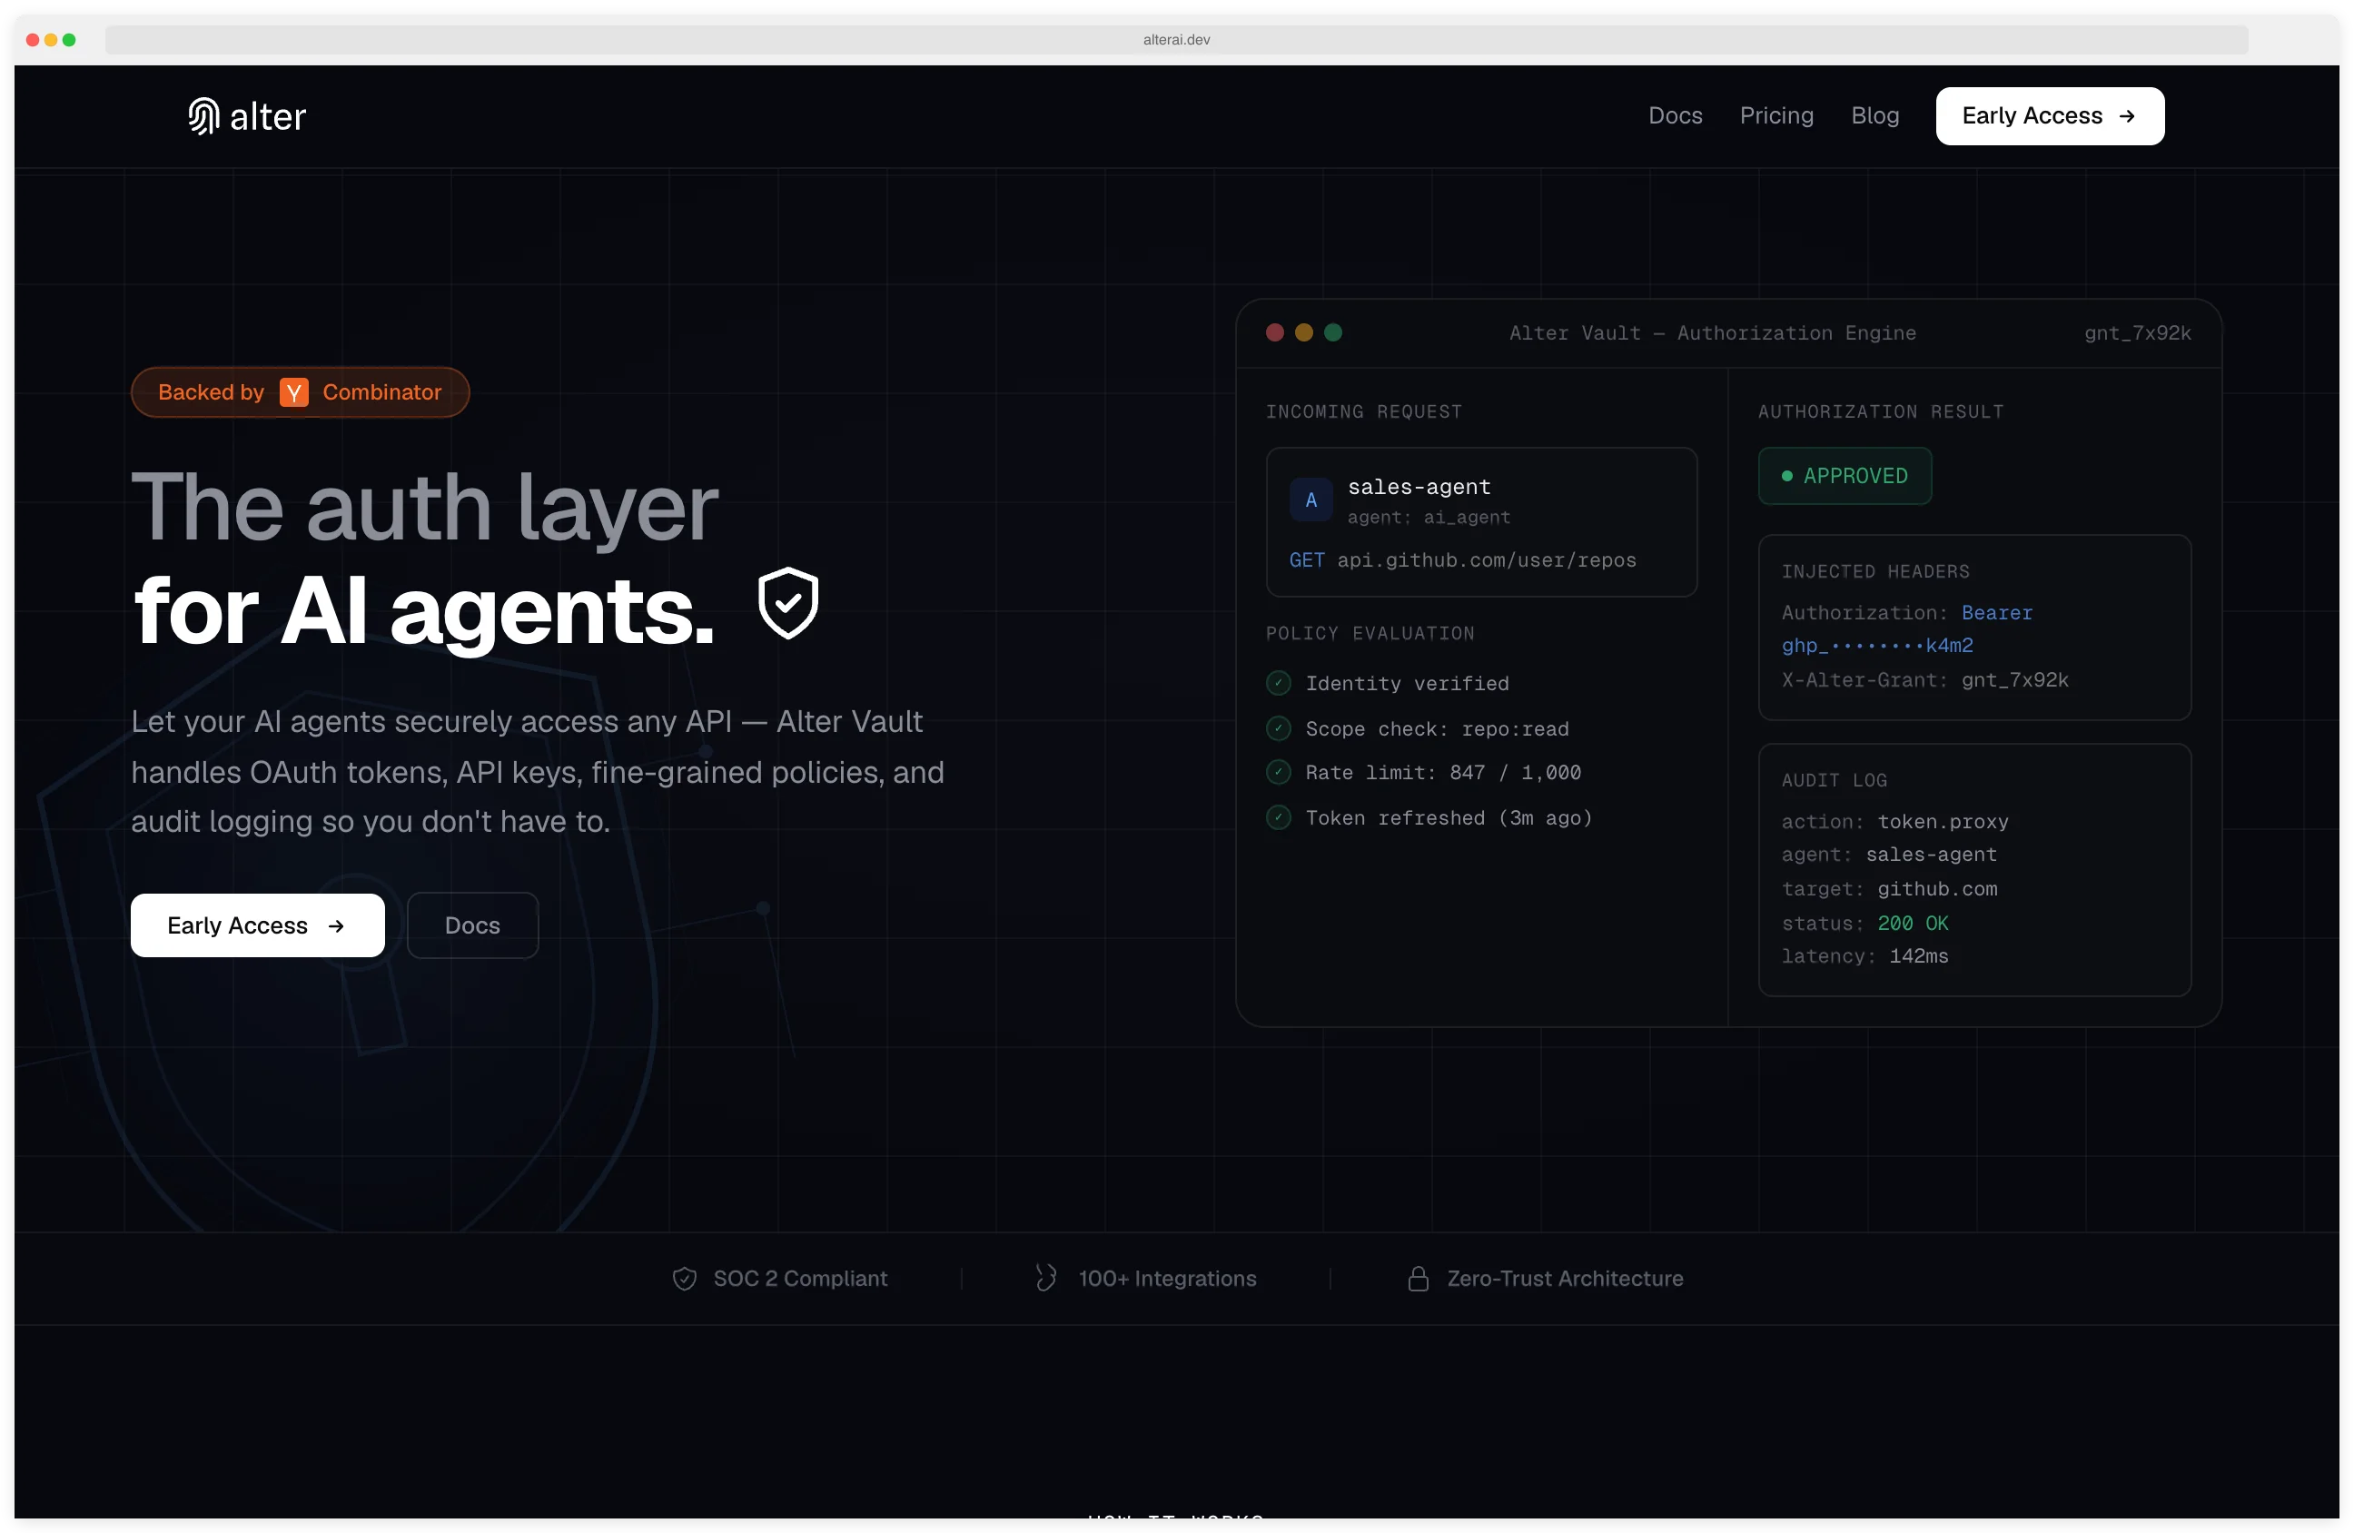This screenshot has width=2354, height=1533.
Task: Click the sales-agent avatar icon
Action: [1311, 499]
